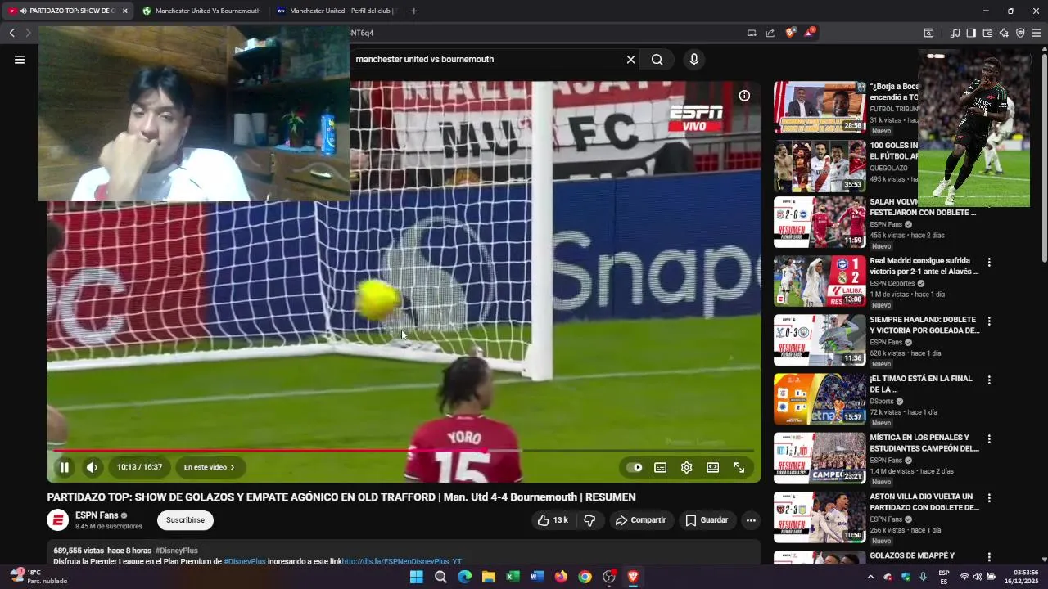Open Word from the taskbar
The image size is (1048, 589).
coord(537,577)
